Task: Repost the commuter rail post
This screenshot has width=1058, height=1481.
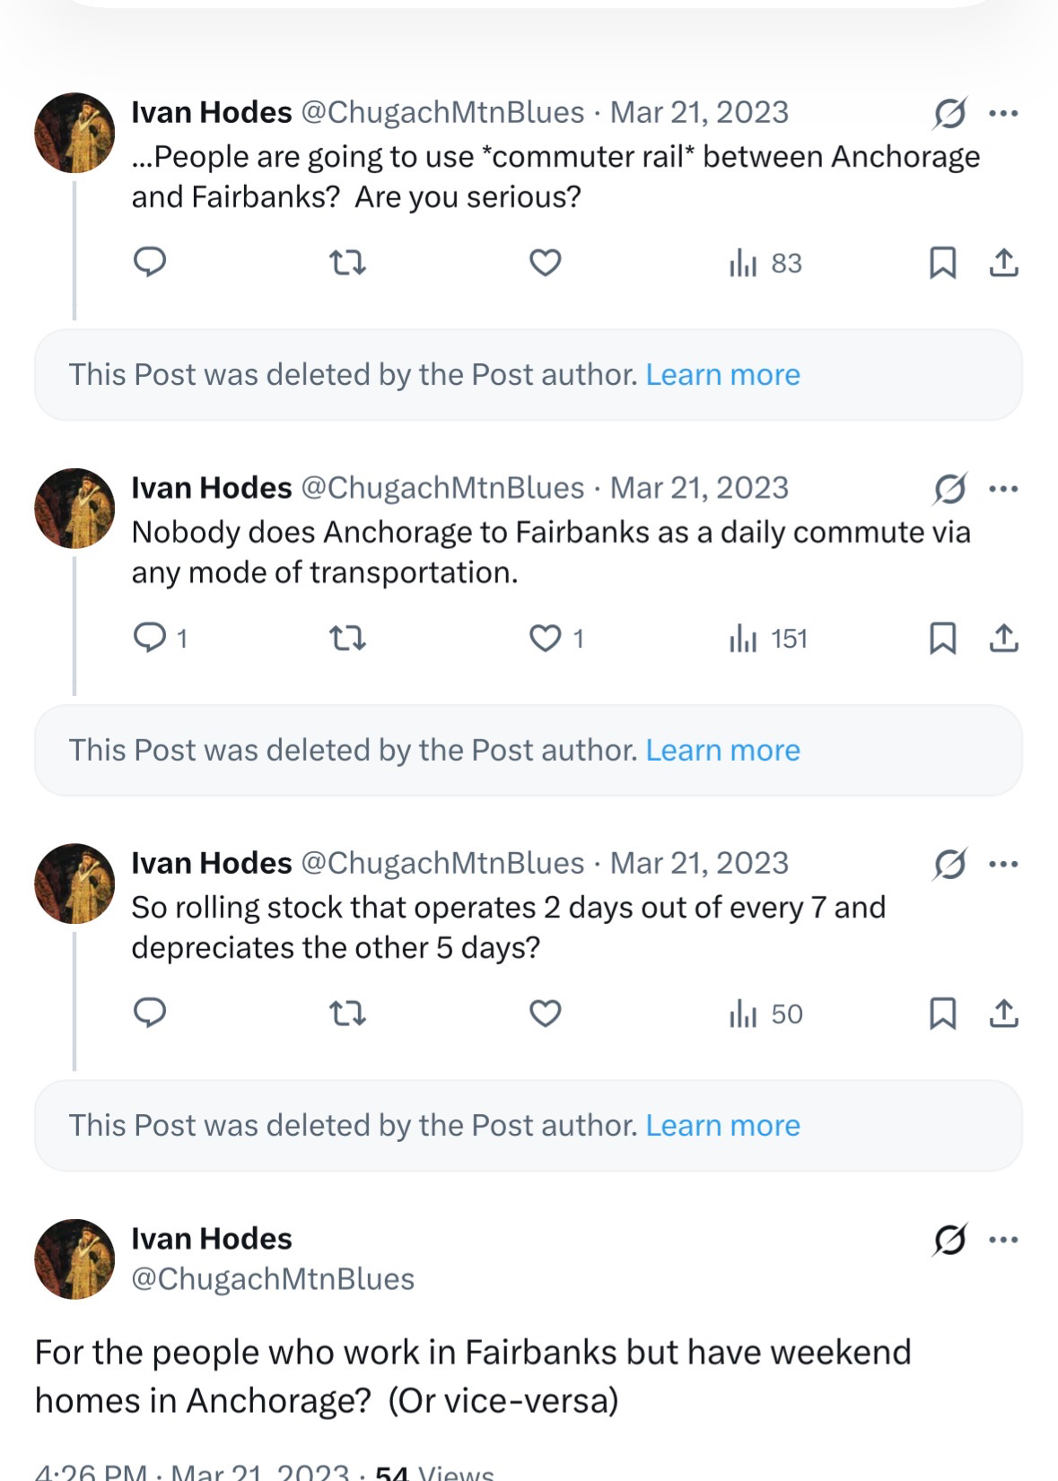Action: pos(347,263)
